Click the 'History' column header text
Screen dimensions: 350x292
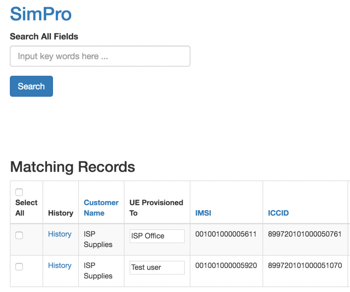pyautogui.click(x=61, y=213)
